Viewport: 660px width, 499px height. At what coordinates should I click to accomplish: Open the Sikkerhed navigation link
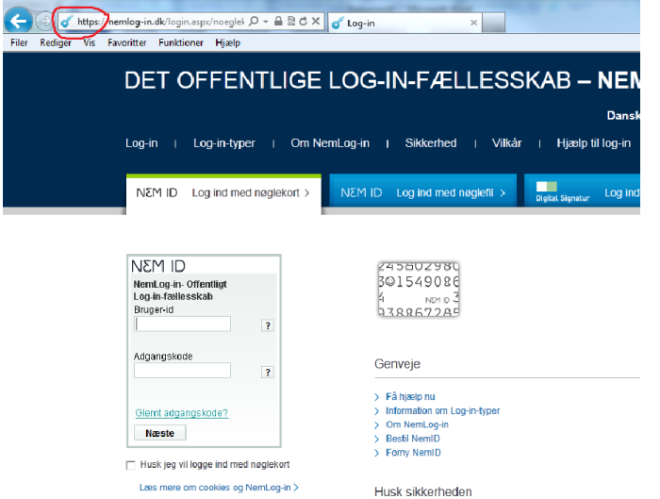click(x=431, y=143)
